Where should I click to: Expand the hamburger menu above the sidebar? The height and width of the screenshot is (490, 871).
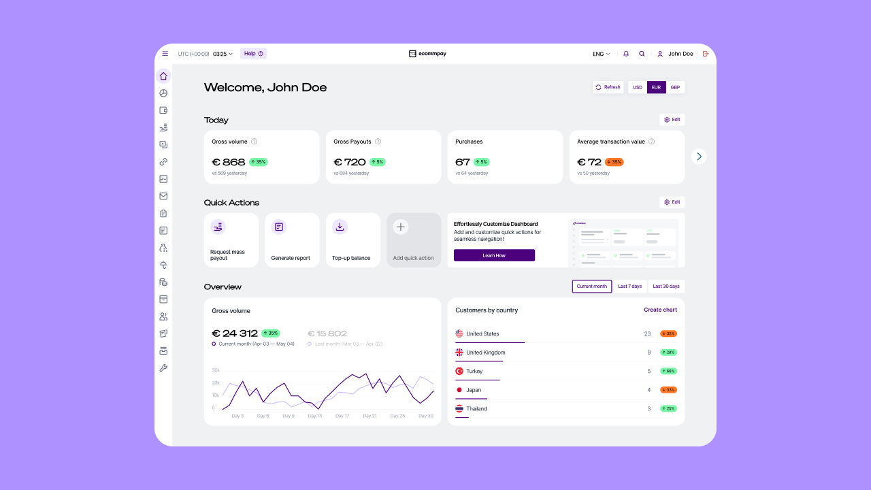tap(165, 53)
